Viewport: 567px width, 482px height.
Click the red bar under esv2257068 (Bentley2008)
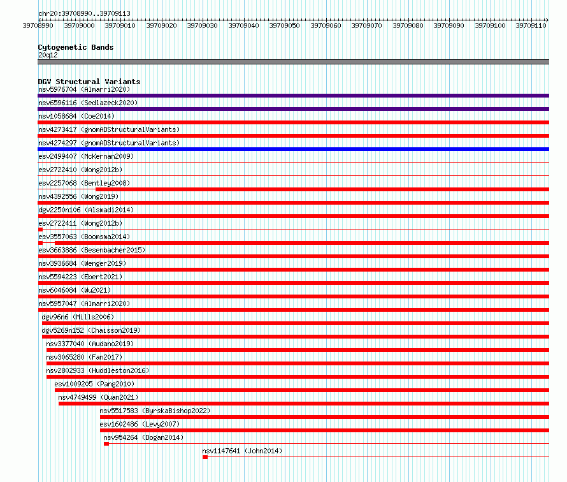(322, 189)
